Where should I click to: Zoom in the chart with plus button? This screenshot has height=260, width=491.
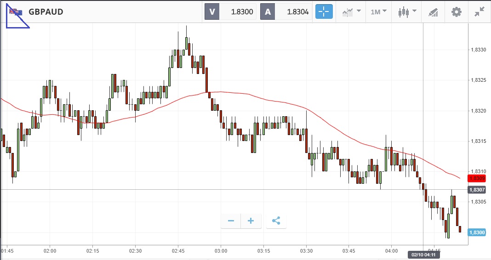click(x=251, y=221)
